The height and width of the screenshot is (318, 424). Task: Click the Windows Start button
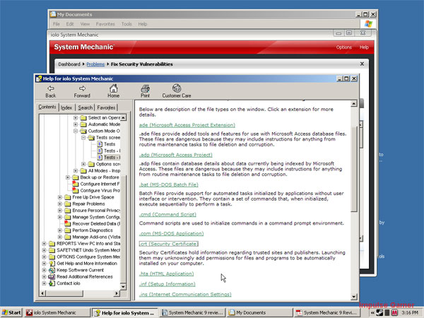click(x=12, y=312)
